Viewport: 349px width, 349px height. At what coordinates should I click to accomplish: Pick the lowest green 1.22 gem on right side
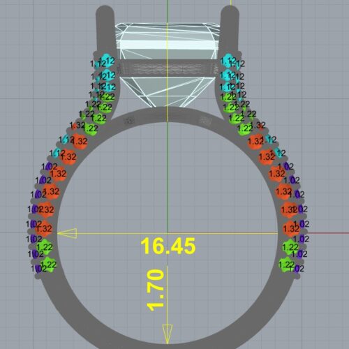click(x=286, y=265)
